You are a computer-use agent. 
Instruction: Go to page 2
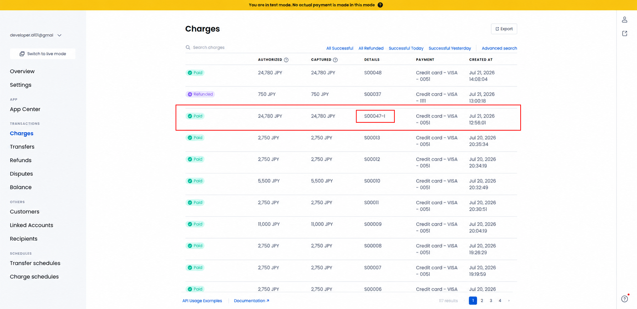click(x=482, y=301)
